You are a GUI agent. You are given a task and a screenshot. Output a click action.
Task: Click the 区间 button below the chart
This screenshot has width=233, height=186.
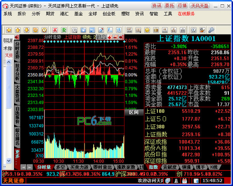134,112
